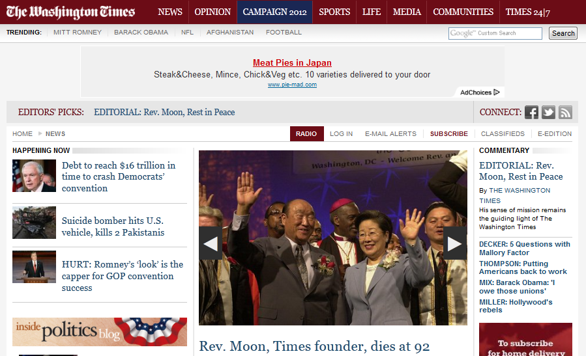Click the Meat Pies in Japan ad
The width and height of the screenshot is (586, 356).
[x=292, y=62]
